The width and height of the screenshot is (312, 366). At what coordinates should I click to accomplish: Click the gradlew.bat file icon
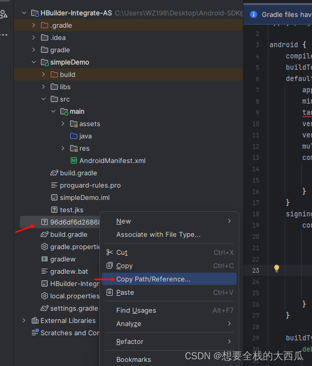coord(45,271)
